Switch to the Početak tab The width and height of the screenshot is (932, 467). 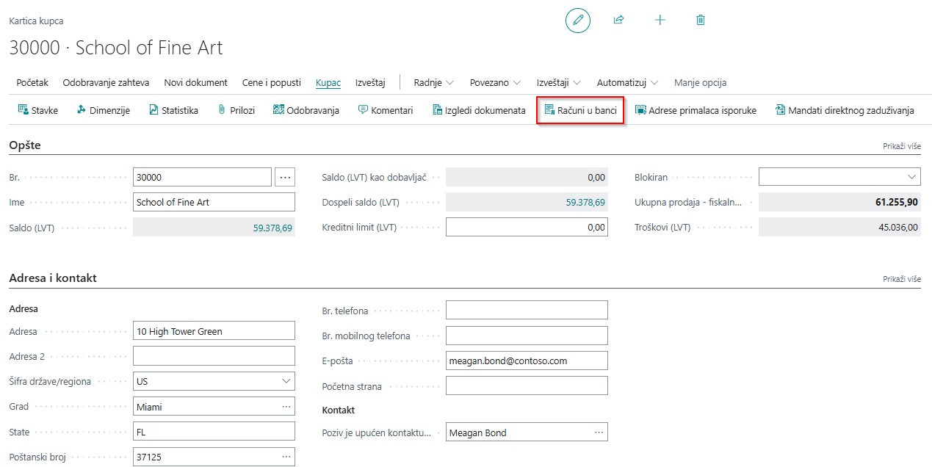click(x=32, y=83)
